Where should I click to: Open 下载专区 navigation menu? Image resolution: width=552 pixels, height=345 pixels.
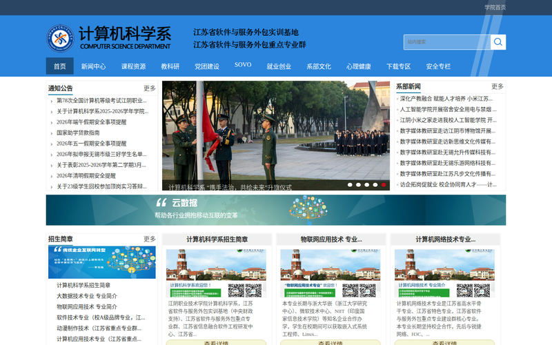tap(399, 66)
